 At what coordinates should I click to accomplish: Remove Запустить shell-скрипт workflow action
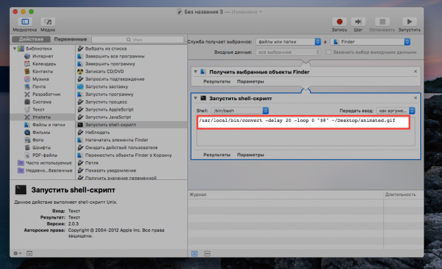415,98
